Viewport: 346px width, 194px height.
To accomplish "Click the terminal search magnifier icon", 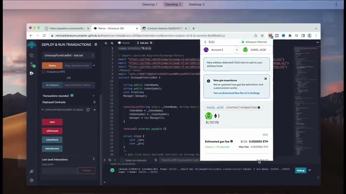I will click(x=156, y=160).
